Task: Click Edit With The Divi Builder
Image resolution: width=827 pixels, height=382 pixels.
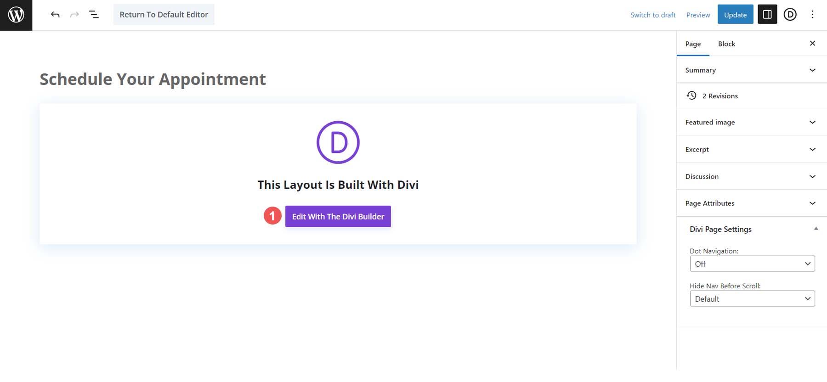Action: 338,216
